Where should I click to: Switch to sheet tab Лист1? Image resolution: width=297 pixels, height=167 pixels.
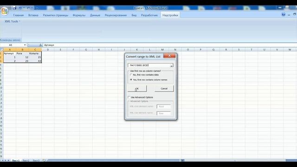15,161
